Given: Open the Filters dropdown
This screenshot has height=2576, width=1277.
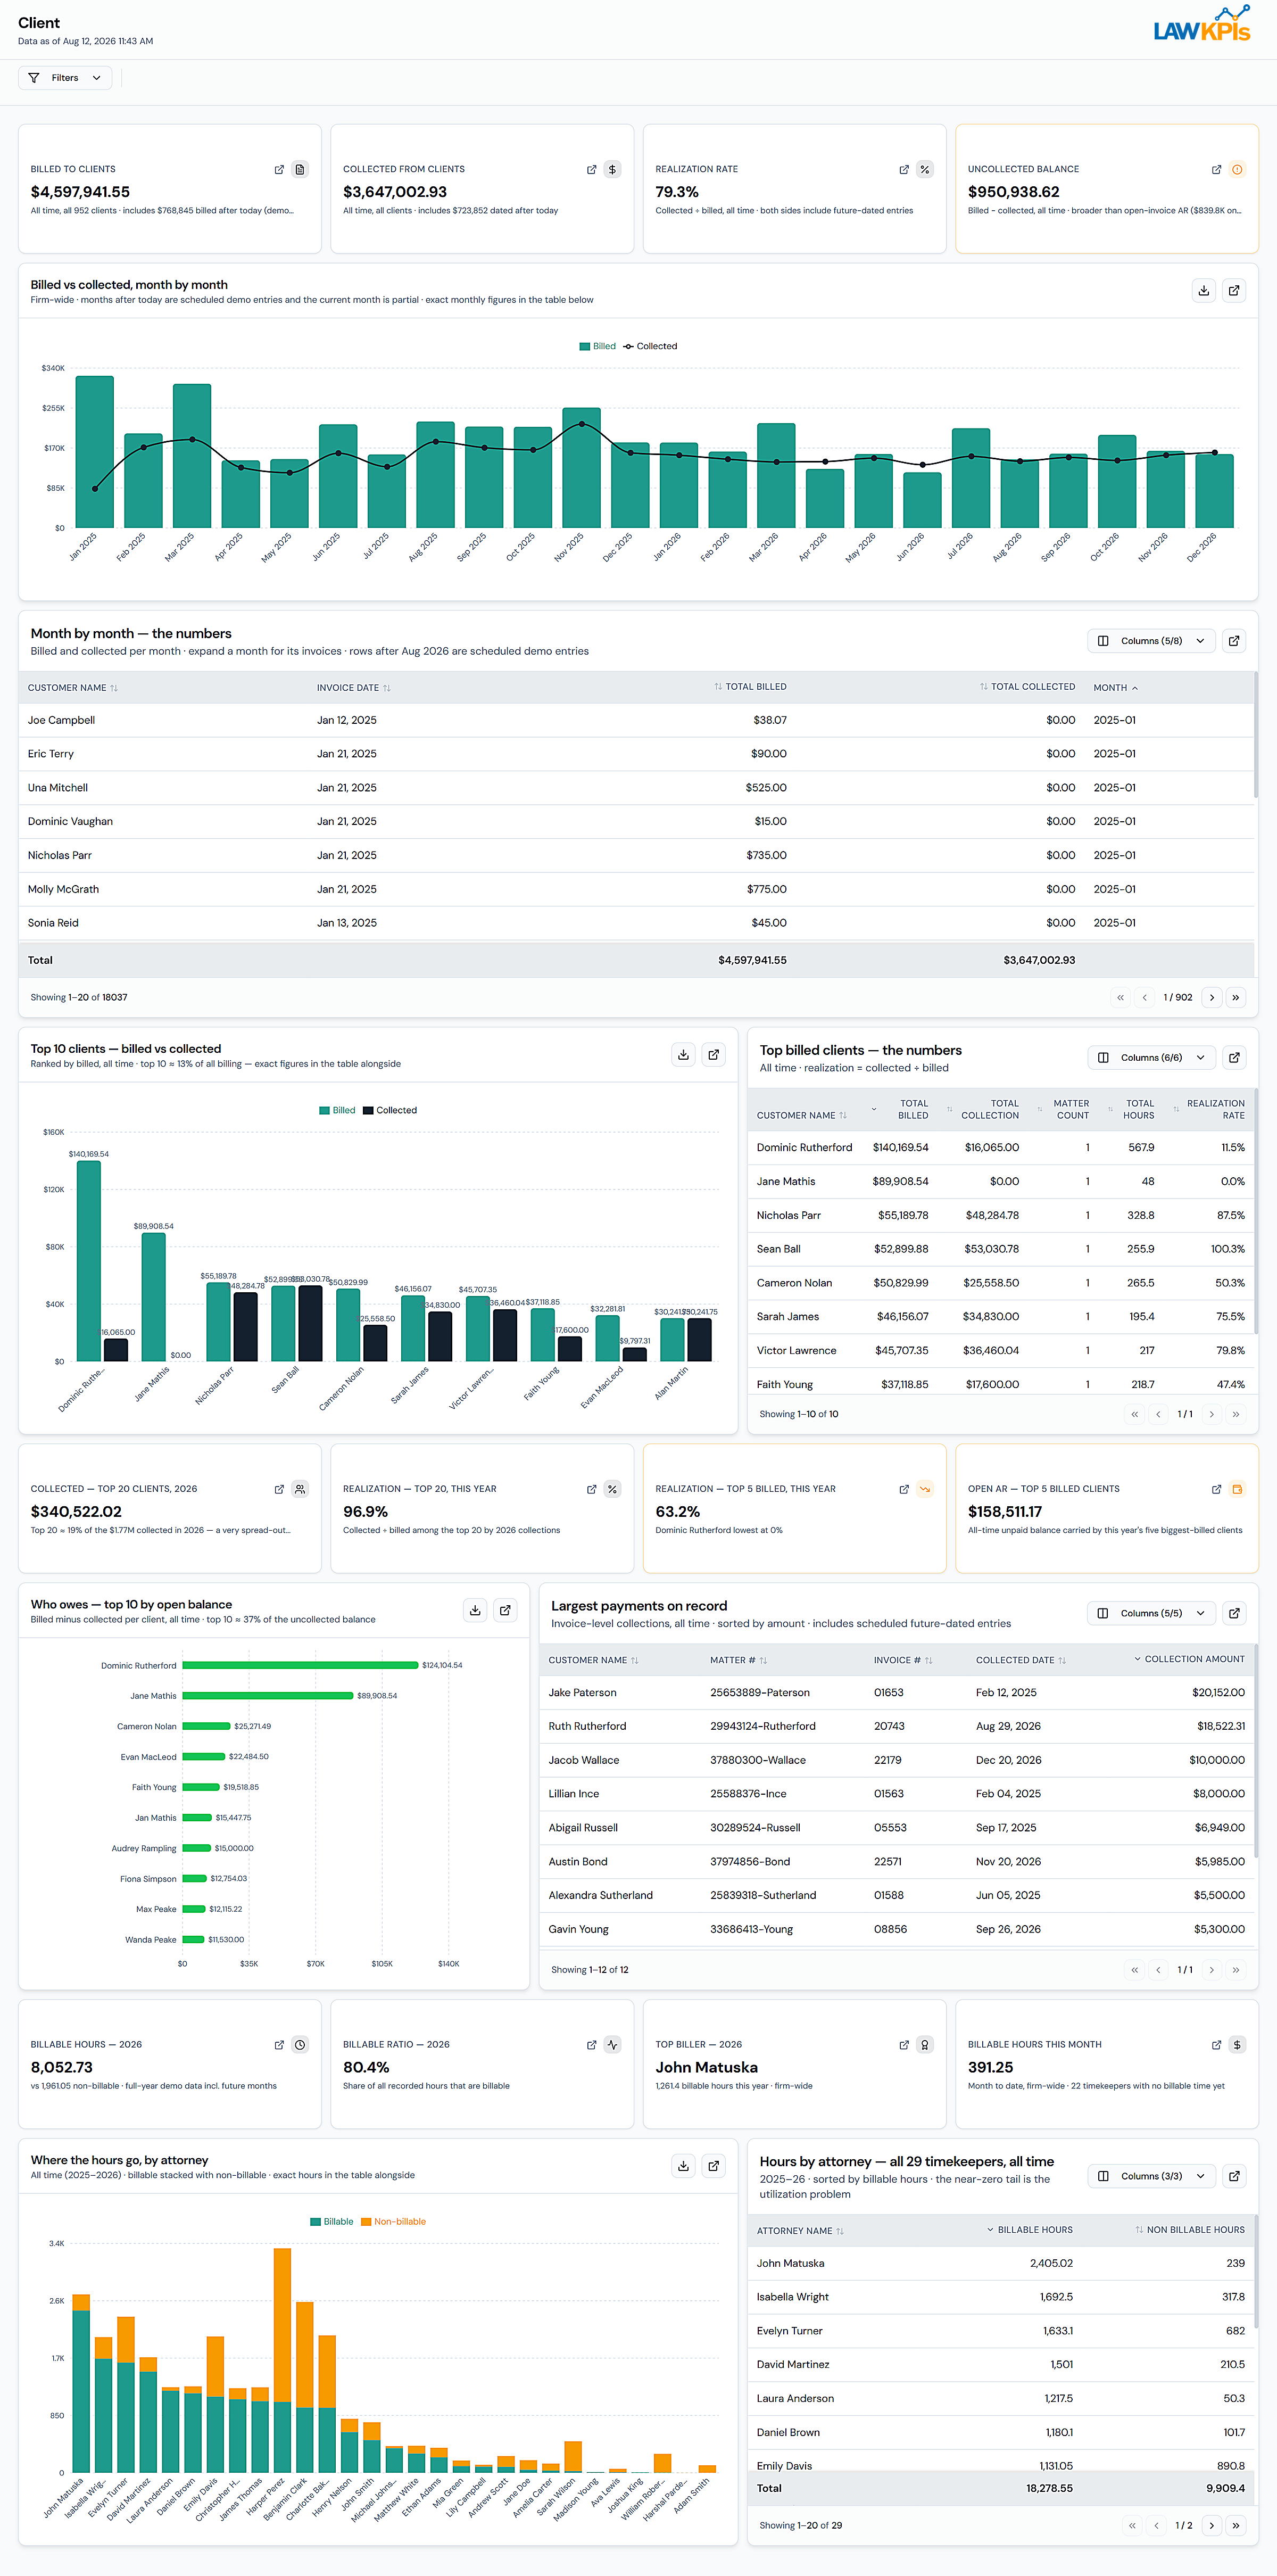Looking at the screenshot, I should click(x=64, y=78).
